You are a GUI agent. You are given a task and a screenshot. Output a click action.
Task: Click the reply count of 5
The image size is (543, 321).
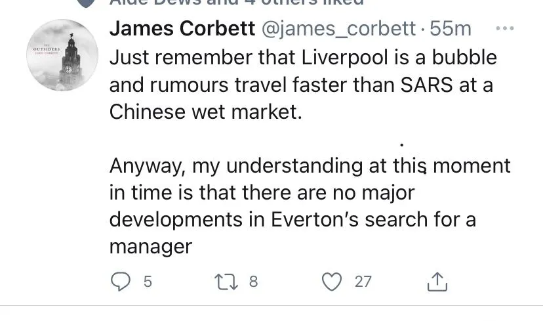point(148,282)
